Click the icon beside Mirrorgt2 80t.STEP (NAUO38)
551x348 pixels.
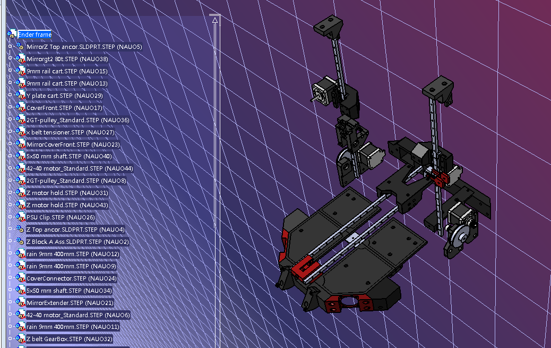[20, 59]
